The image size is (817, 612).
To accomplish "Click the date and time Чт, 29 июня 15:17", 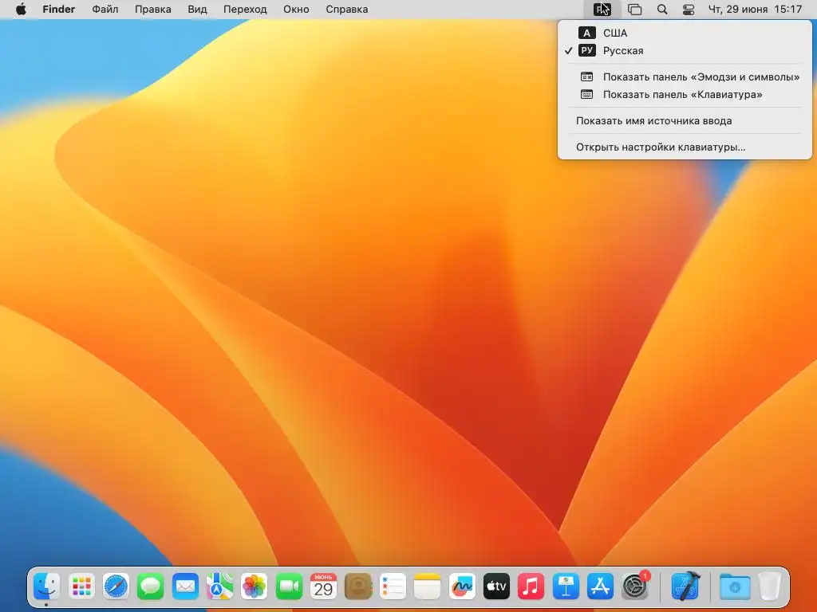I will click(755, 10).
